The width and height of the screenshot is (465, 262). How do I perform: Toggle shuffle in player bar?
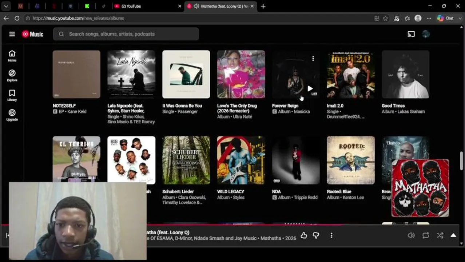click(x=440, y=235)
